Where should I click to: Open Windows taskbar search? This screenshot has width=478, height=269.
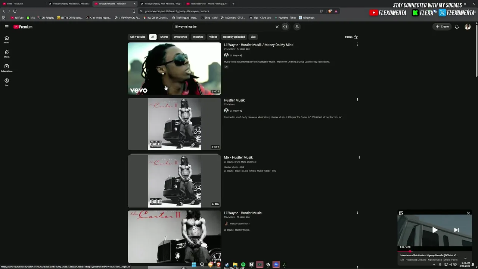[202, 265]
